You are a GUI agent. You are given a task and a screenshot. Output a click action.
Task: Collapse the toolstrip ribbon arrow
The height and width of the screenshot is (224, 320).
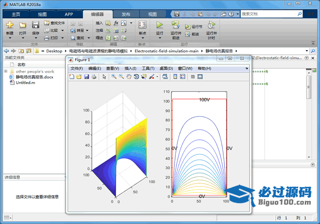(313, 43)
